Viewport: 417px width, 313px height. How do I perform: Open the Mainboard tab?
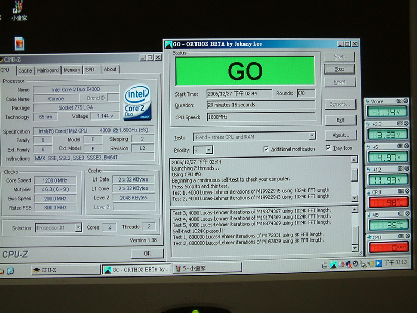coord(47,70)
